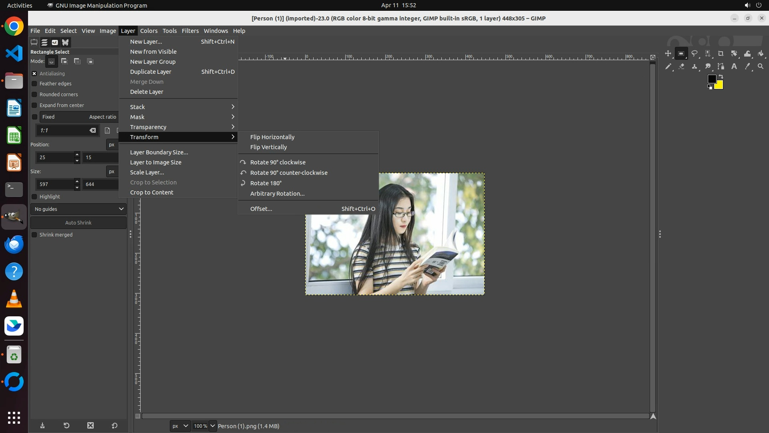This screenshot has width=769, height=433.
Task: Click Flip Horizontally in Transform submenu
Action: 272,137
